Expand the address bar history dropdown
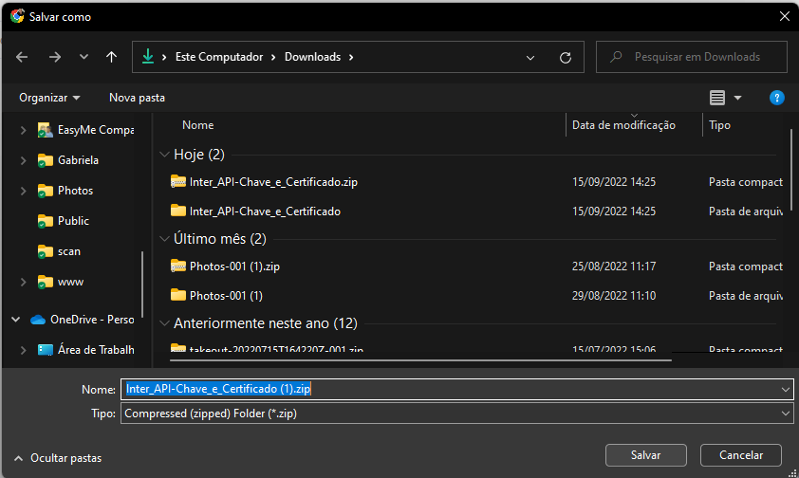The width and height of the screenshot is (799, 478). pos(530,57)
